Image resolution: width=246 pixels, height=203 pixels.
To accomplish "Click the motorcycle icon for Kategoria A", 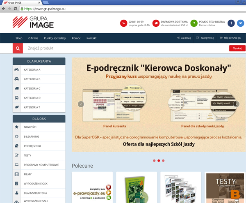I will tap(17, 69).
